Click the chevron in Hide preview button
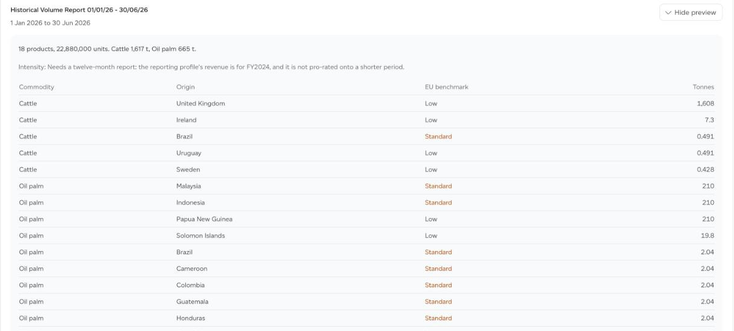Viewport: 734px width, 331px height. tap(668, 13)
